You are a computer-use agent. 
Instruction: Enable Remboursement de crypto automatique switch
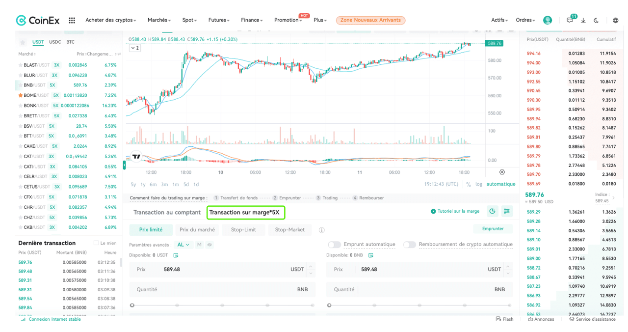(410, 245)
